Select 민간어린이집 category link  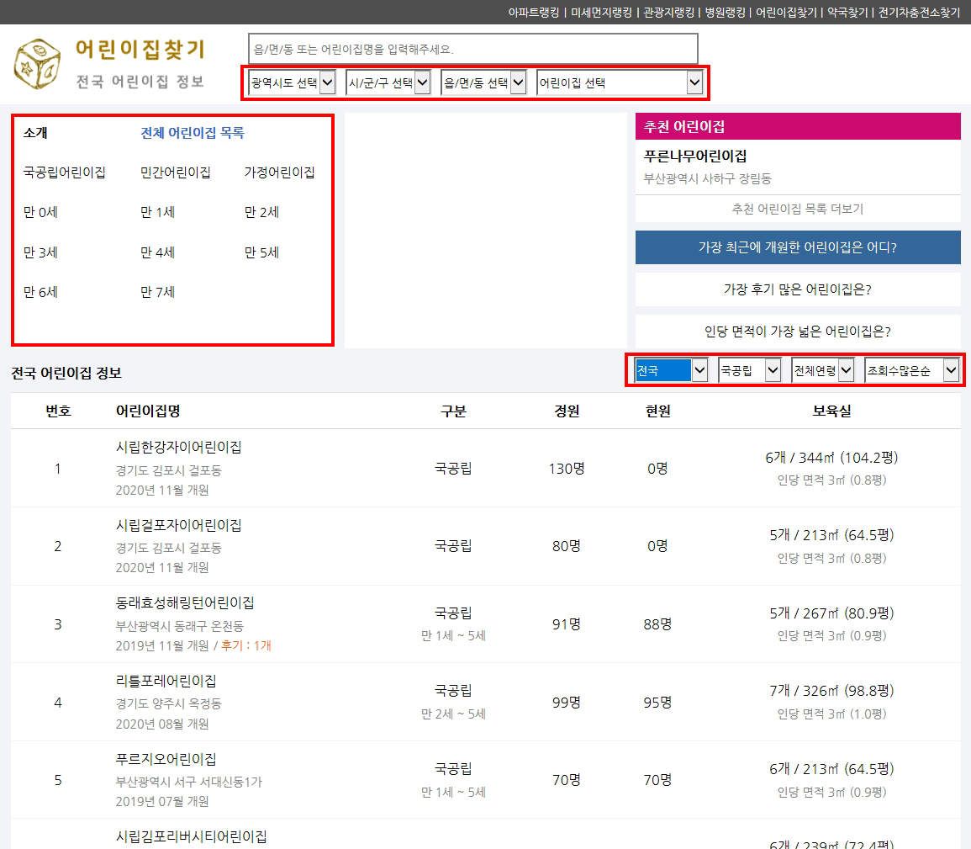tap(175, 172)
